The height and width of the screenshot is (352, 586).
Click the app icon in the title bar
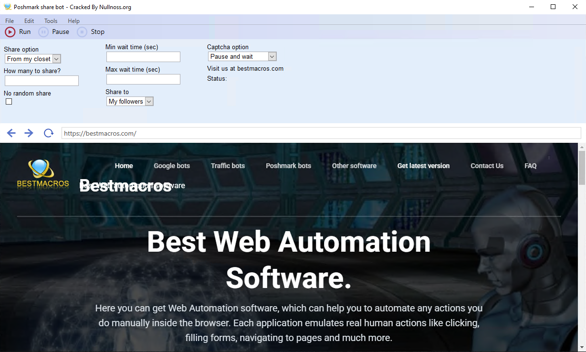click(x=7, y=7)
